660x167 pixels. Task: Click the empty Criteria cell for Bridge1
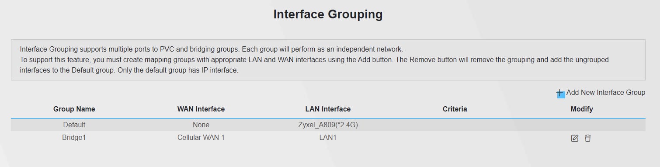[x=455, y=138]
